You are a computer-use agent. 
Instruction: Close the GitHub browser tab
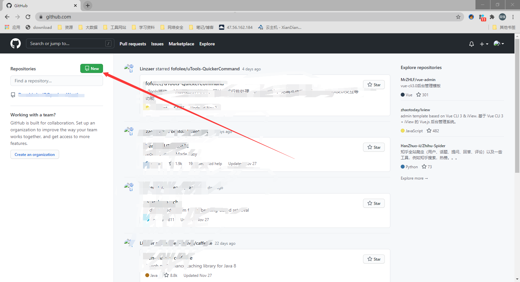pyautogui.click(x=75, y=6)
